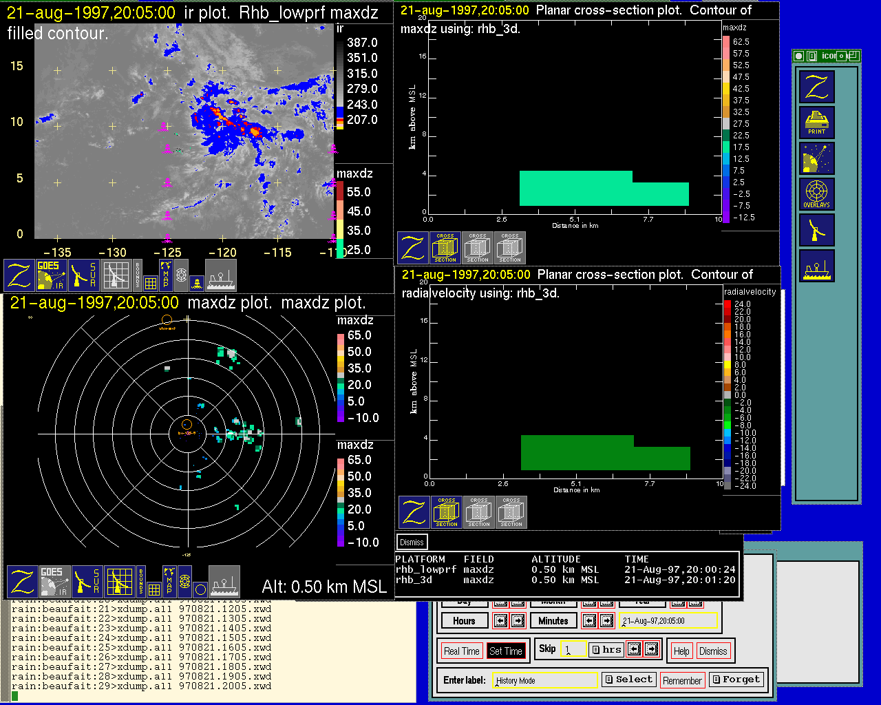This screenshot has width=881, height=705.
Task: Click the Enter label text field
Action: tap(546, 680)
